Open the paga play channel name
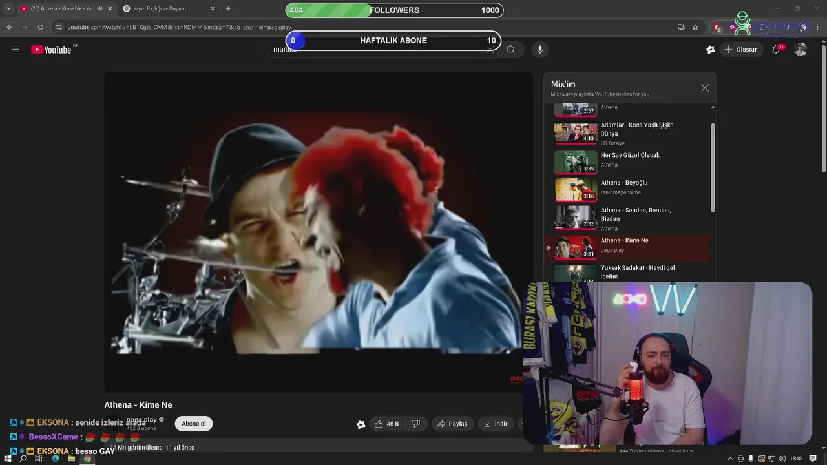 [141, 419]
